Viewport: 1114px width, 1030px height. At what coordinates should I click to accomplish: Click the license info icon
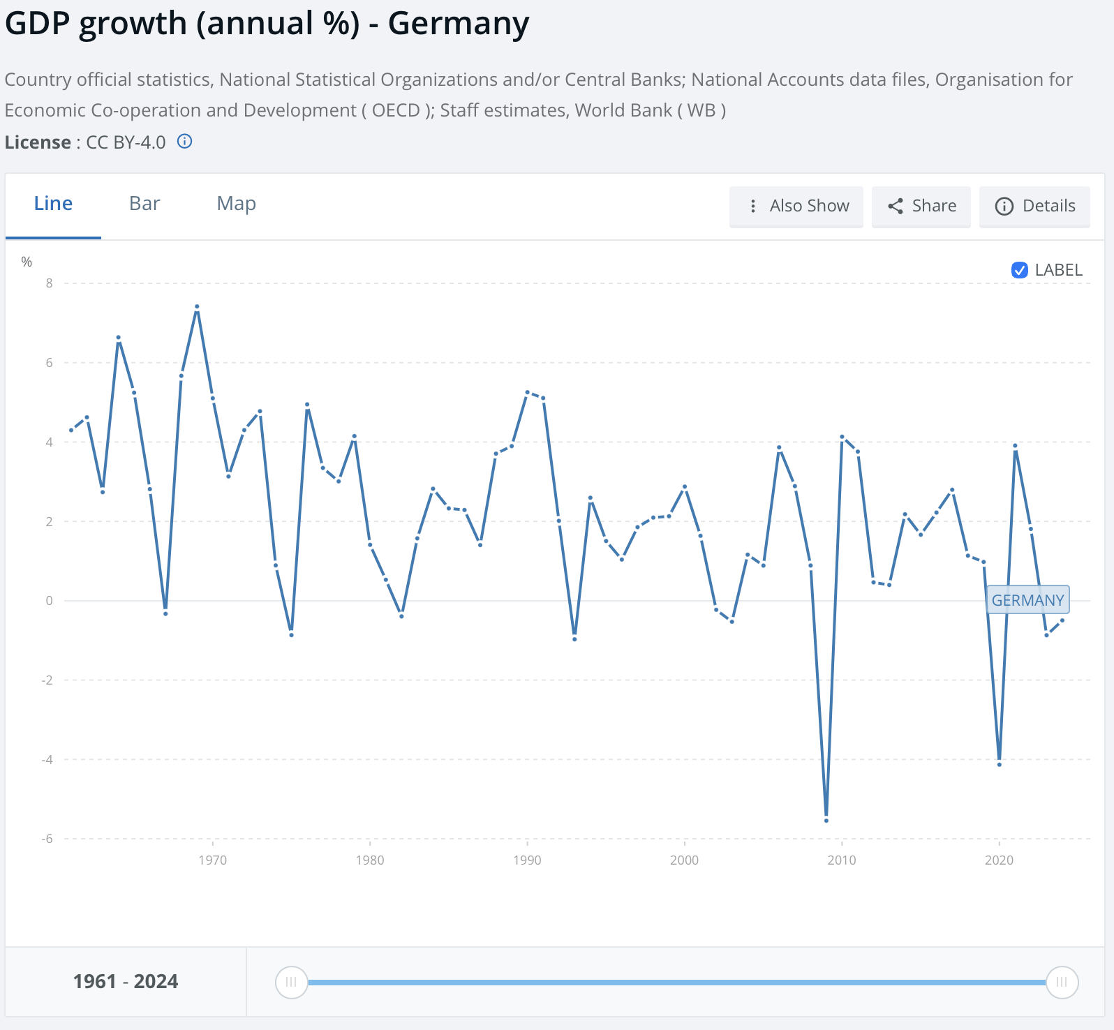(184, 142)
